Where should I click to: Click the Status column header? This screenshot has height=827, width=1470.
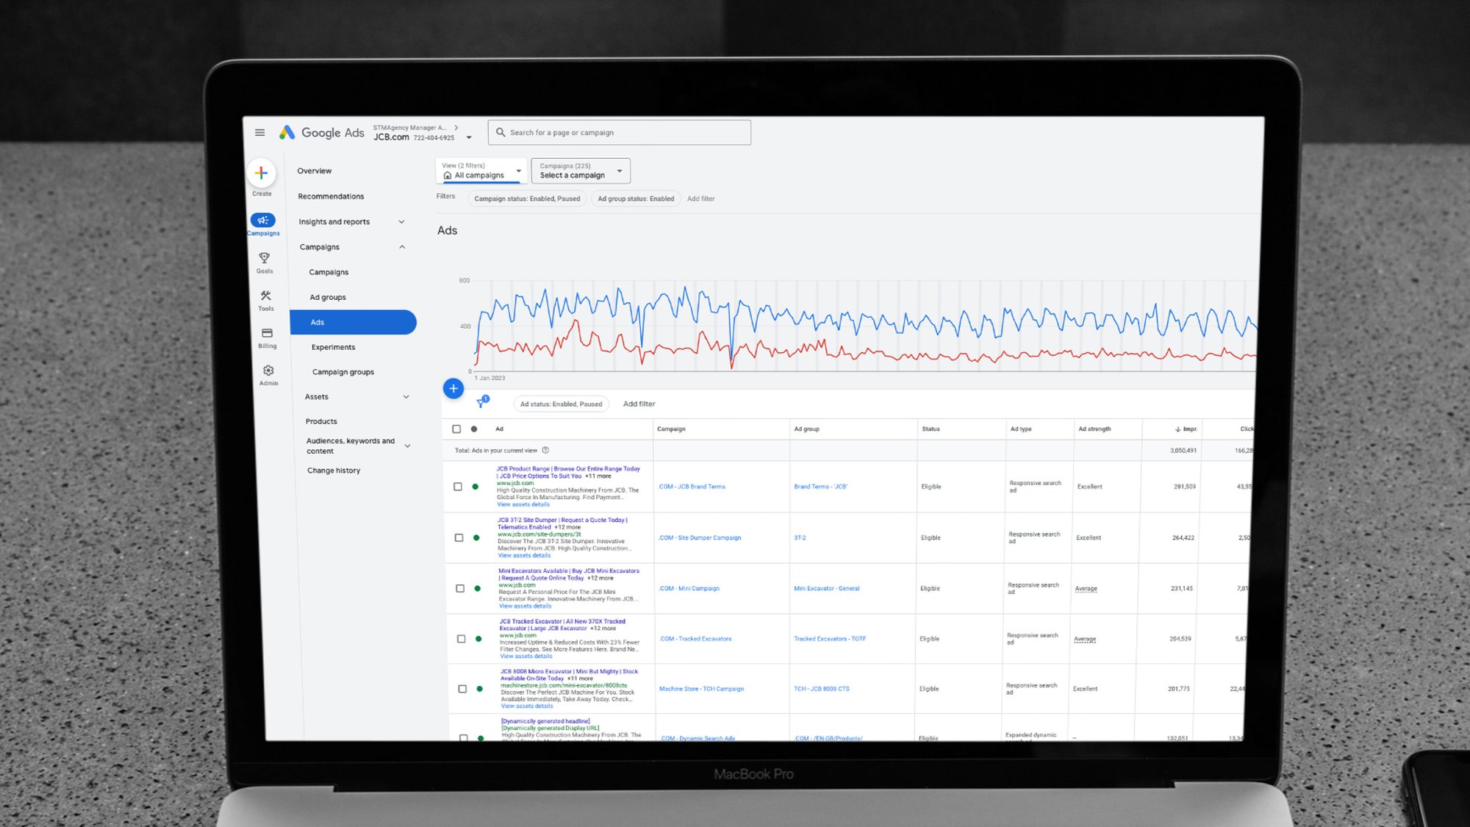pos(931,429)
